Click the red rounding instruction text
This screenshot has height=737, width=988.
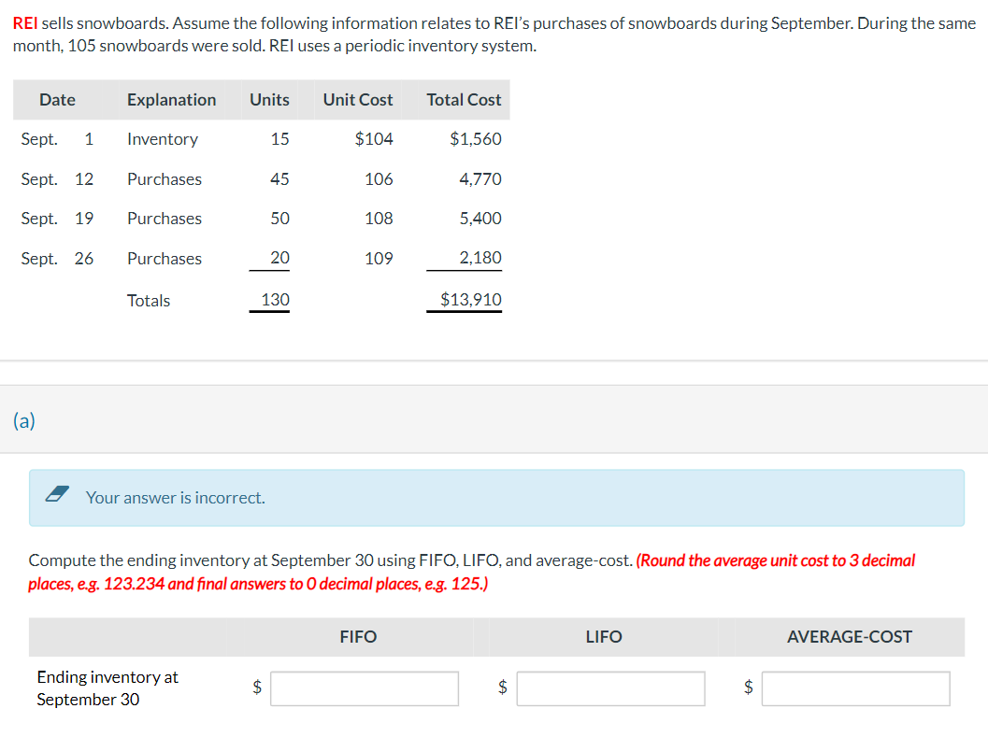[471, 572]
